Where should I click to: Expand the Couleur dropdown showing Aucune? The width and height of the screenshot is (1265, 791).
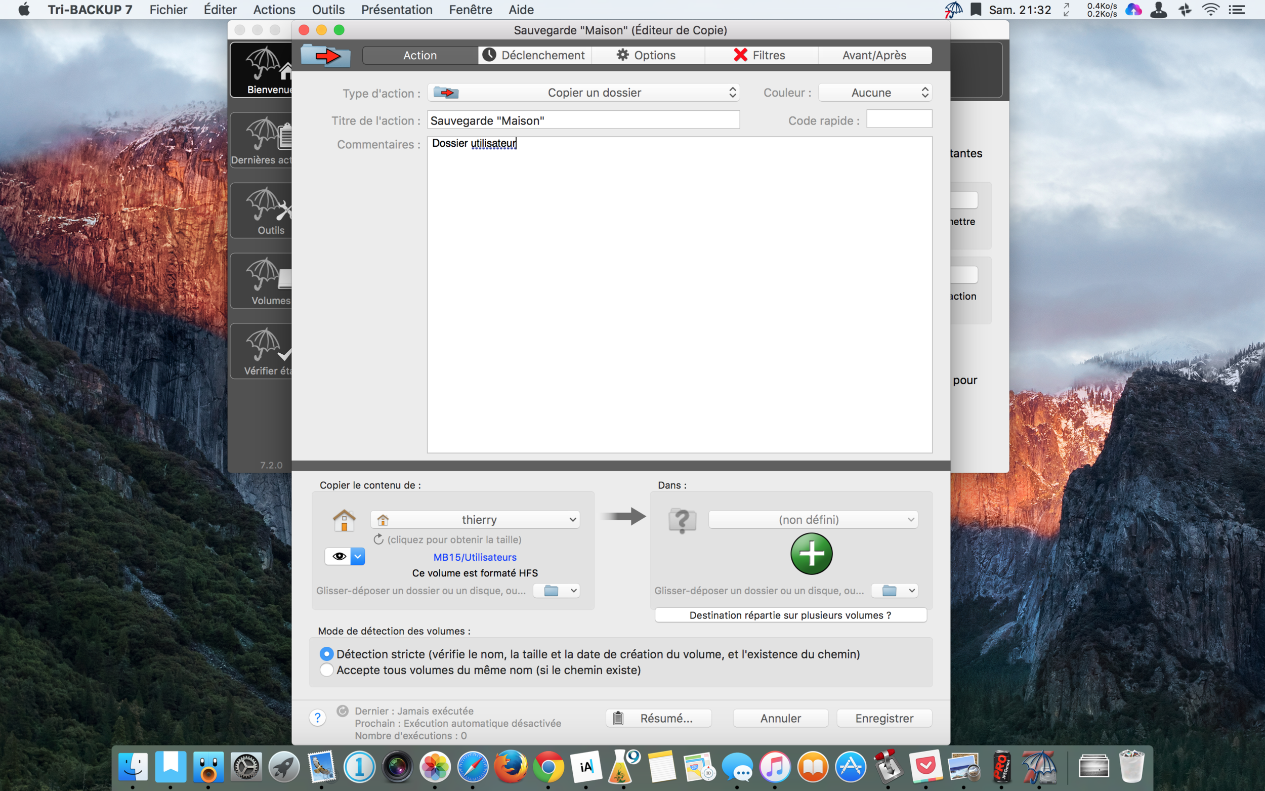click(873, 91)
